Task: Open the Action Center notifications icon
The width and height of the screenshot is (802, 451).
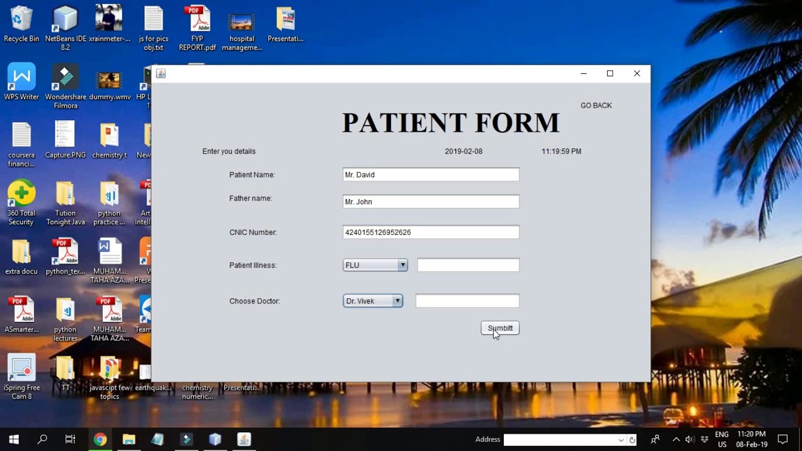Action: tap(783, 440)
